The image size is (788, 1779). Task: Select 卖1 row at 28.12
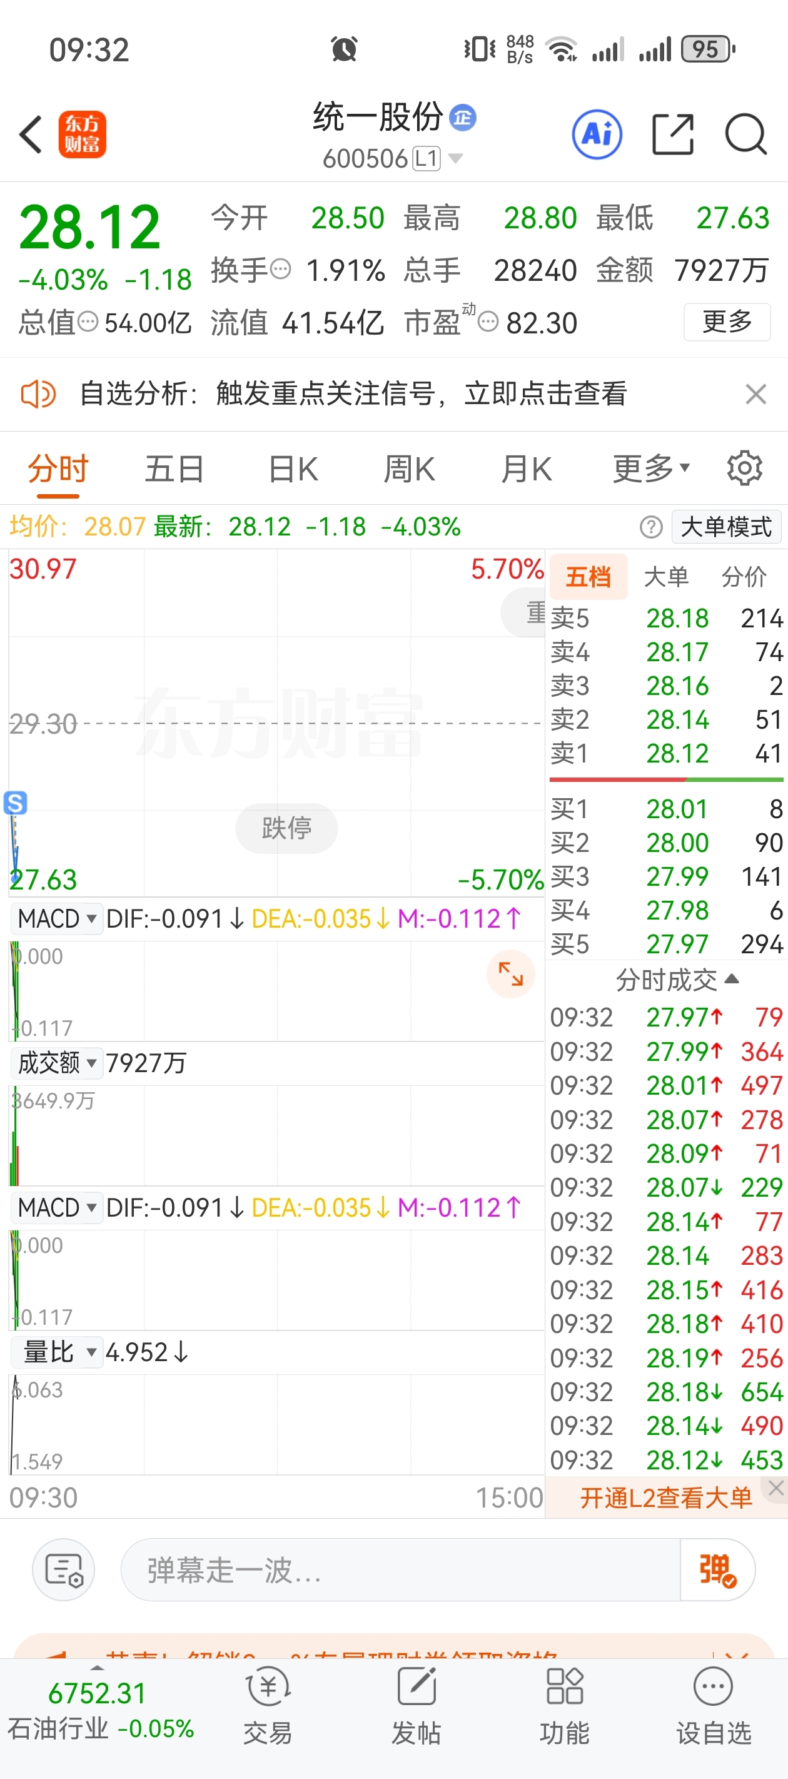(667, 753)
